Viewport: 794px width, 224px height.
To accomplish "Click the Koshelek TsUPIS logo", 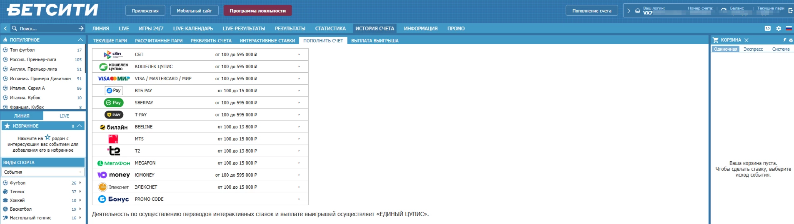I will (x=114, y=66).
